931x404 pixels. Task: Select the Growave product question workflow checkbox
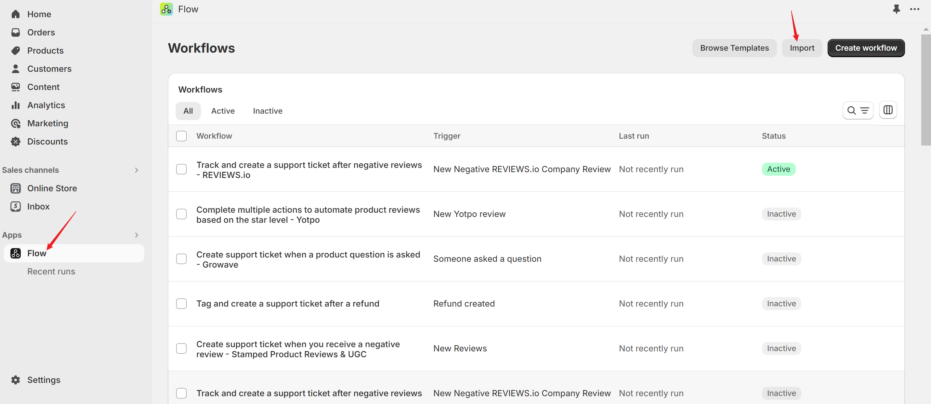pyautogui.click(x=181, y=259)
